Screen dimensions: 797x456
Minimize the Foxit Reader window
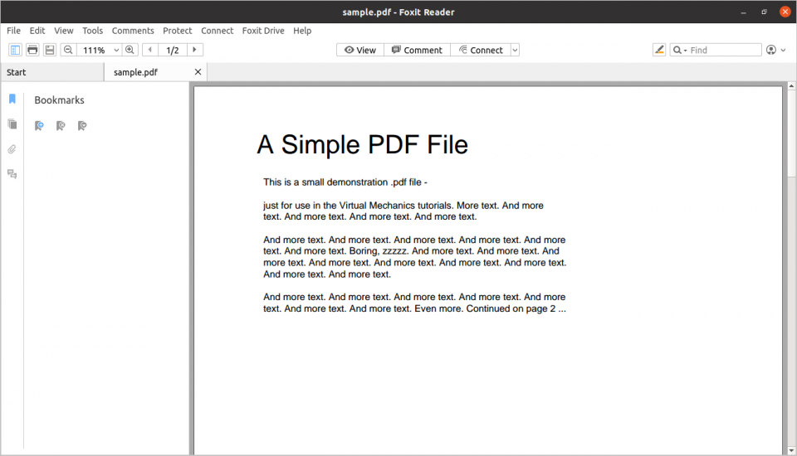(x=743, y=12)
